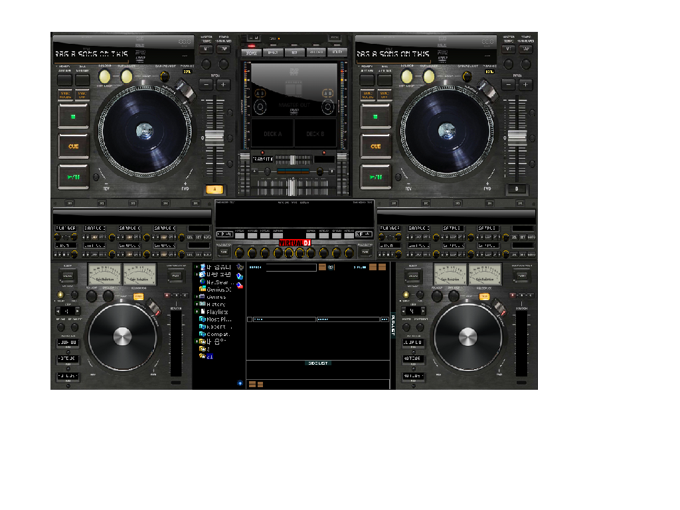
Task: Select Genres in the browser tree
Action: coord(213,297)
